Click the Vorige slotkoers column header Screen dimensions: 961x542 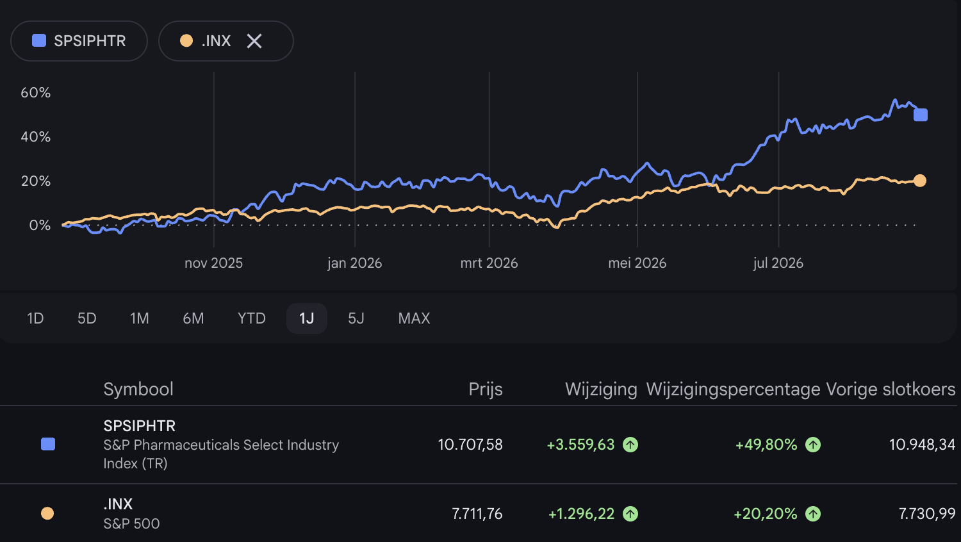891,389
